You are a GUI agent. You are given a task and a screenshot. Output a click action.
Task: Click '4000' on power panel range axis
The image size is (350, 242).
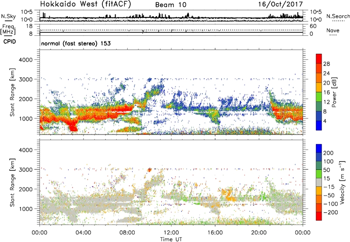[26, 60]
